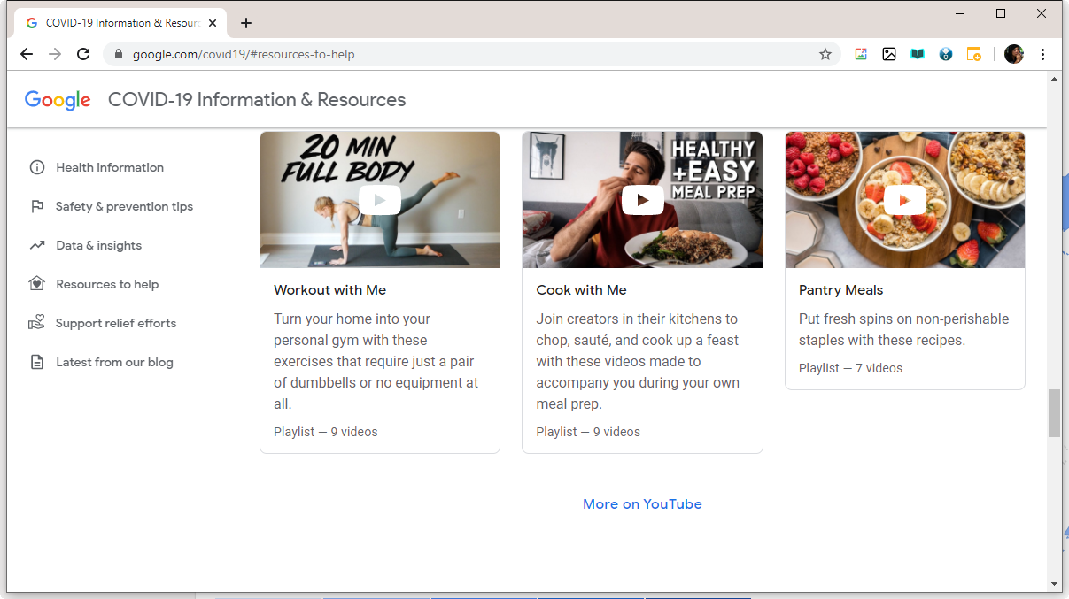The height and width of the screenshot is (599, 1069).
Task: Click the blue globe extension icon
Action: click(946, 54)
